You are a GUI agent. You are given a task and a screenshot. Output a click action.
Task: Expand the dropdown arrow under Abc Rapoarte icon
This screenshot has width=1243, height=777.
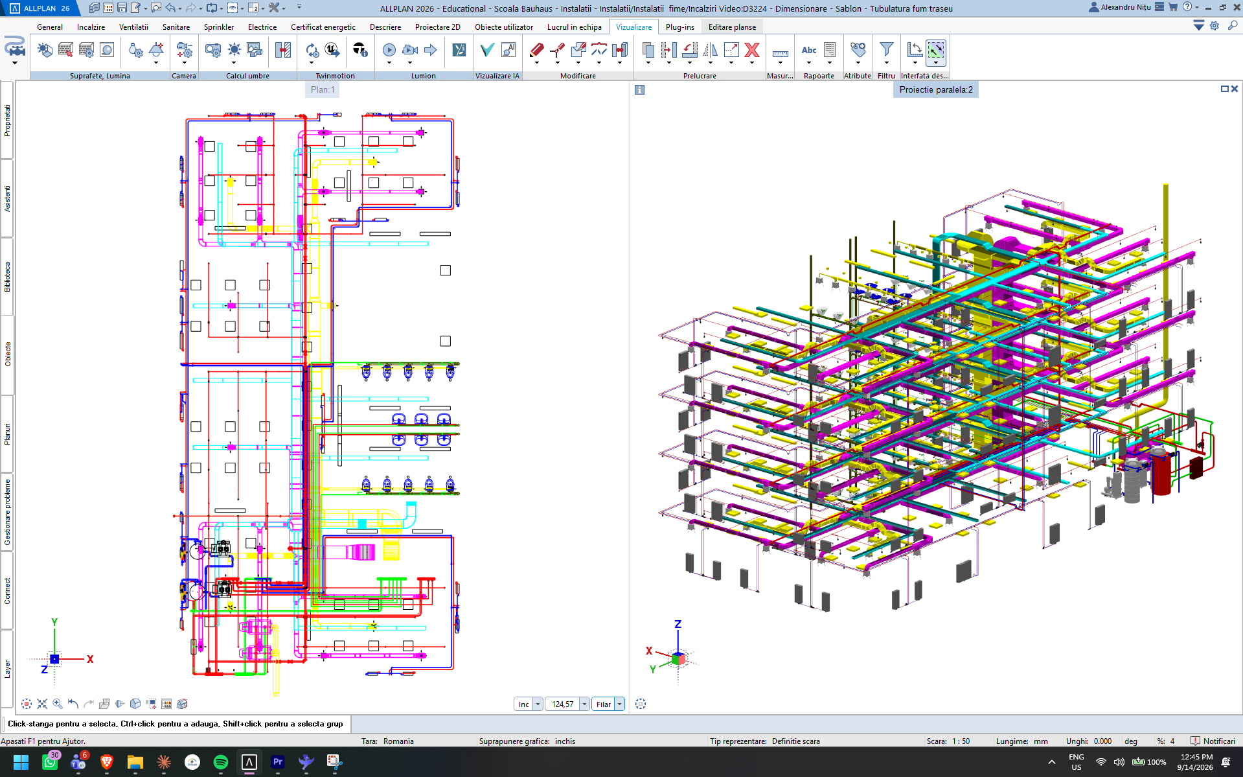click(809, 63)
